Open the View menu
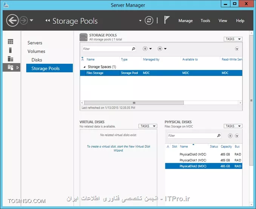 coord(223,20)
